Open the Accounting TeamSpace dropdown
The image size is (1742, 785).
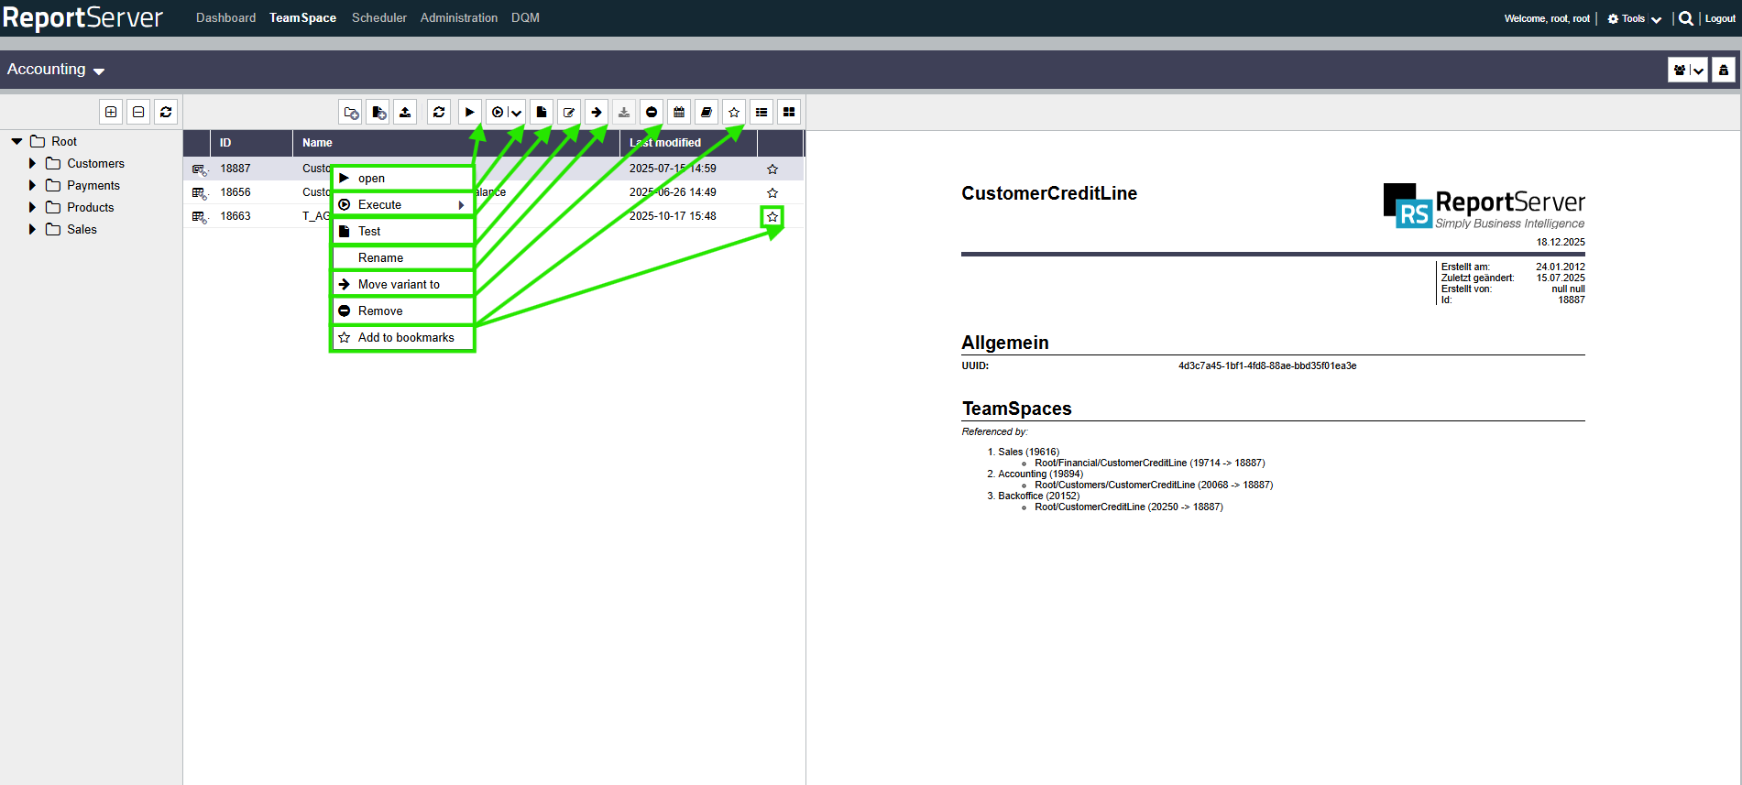pos(56,70)
